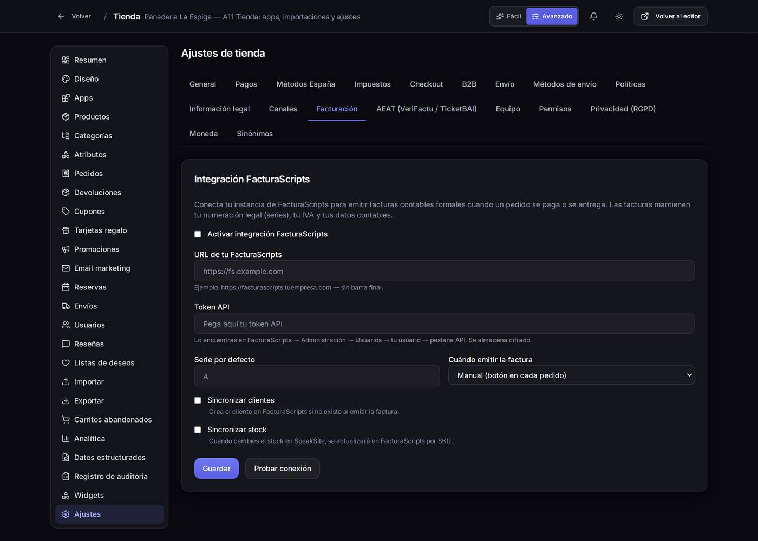Viewport: 758px width, 541px height.
Task: Click the Diseño palette icon
Action: [66, 79]
